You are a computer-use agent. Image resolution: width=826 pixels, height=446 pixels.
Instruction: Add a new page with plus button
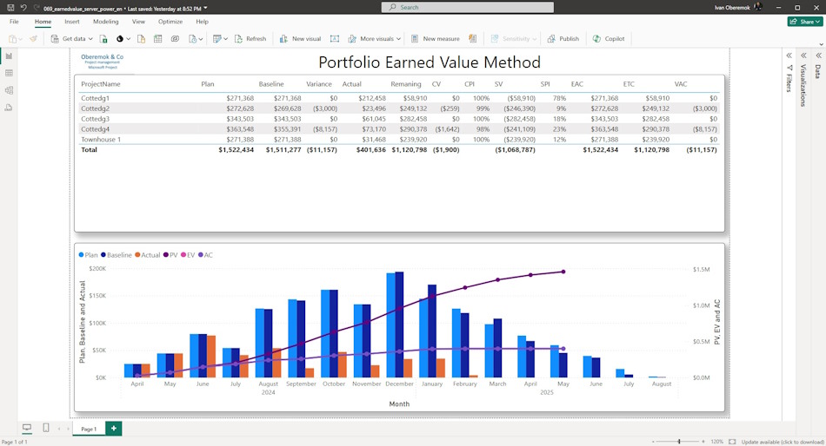[x=113, y=429]
